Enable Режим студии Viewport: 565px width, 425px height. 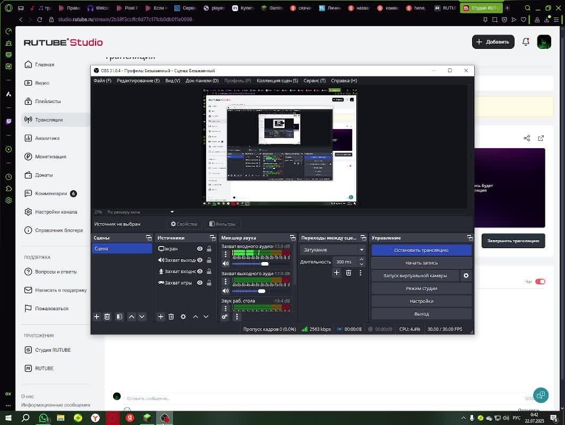421,288
